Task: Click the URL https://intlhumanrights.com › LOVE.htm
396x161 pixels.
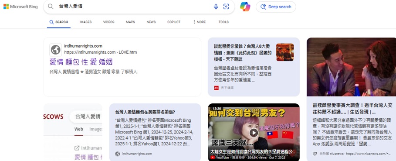Action: point(101,52)
